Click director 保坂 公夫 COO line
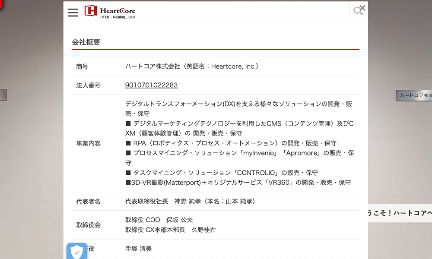This screenshot has height=259, width=432. pyautogui.click(x=159, y=220)
